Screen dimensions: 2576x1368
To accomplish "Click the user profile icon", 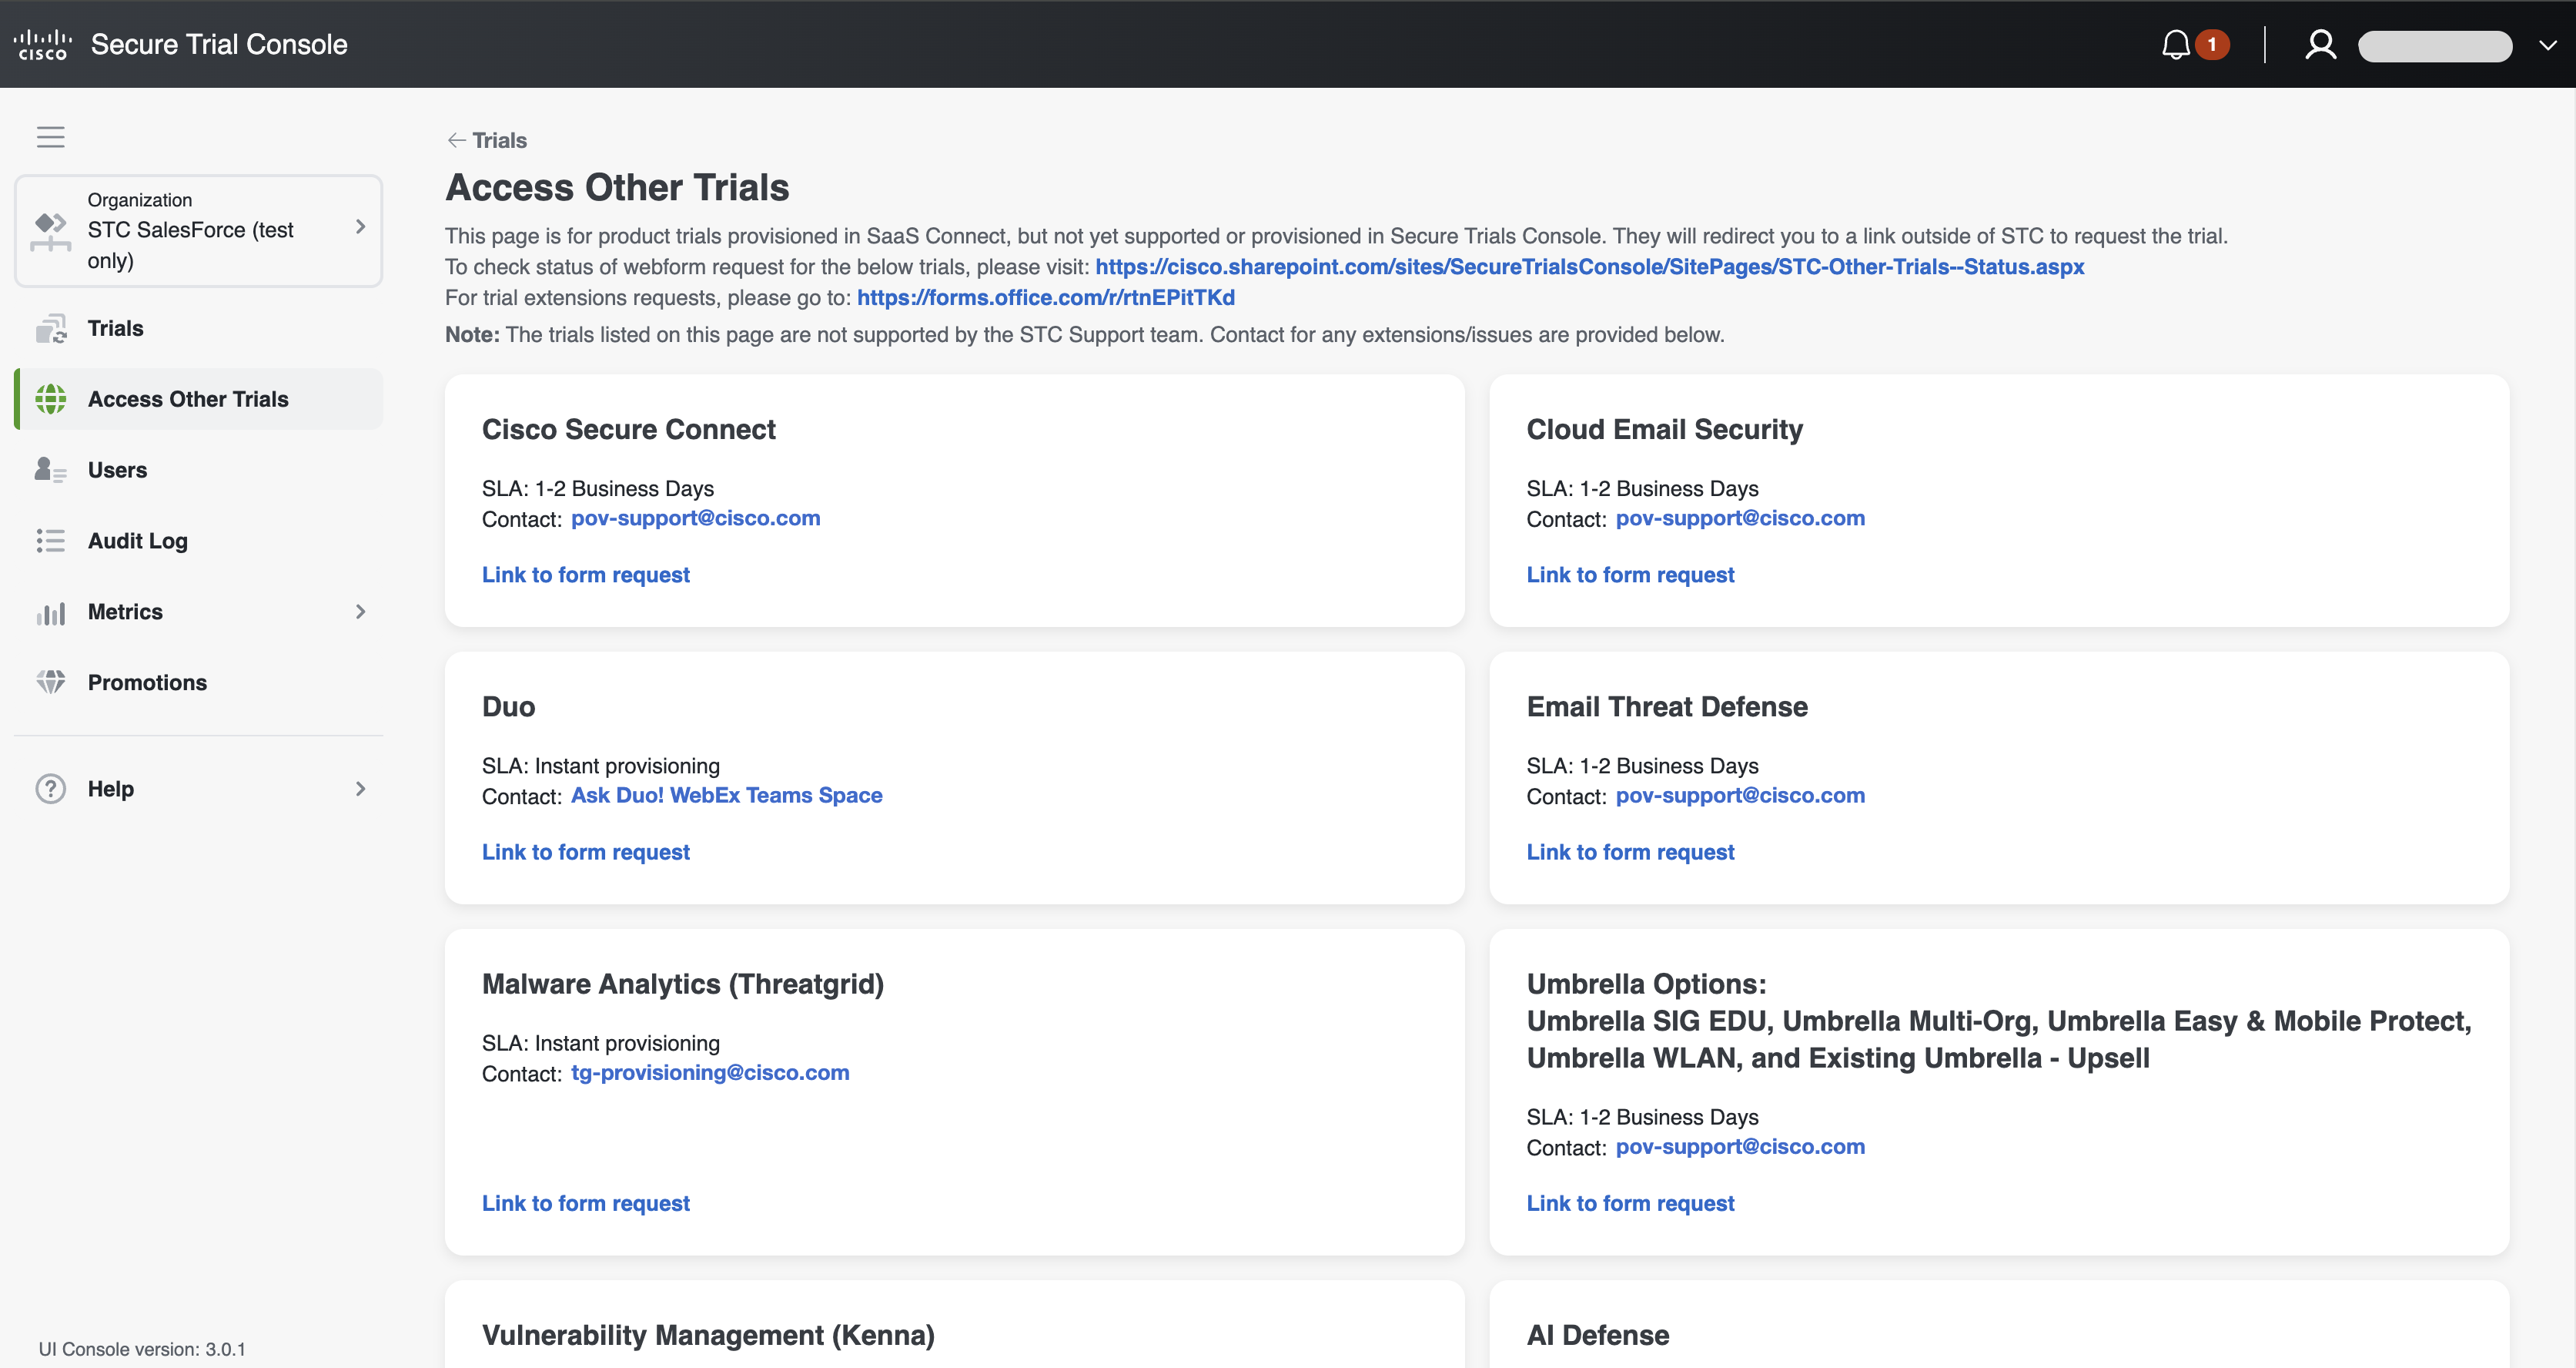I will (2320, 45).
